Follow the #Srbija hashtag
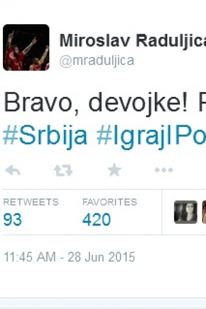The height and width of the screenshot is (309, 206). coord(45,136)
